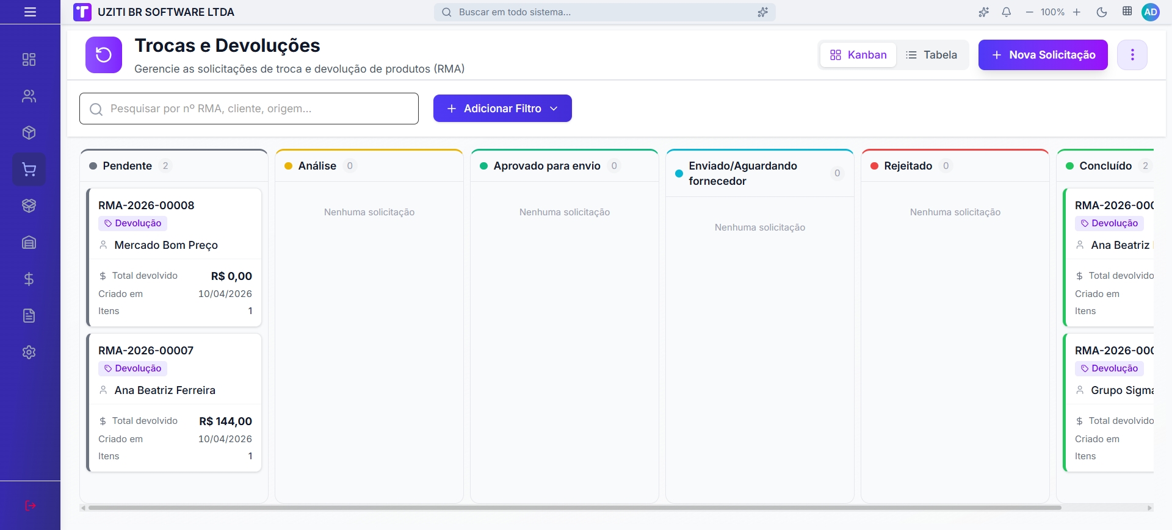Image resolution: width=1172 pixels, height=530 pixels.
Task: Open the apps grid icon in top bar
Action: [x=1127, y=12]
